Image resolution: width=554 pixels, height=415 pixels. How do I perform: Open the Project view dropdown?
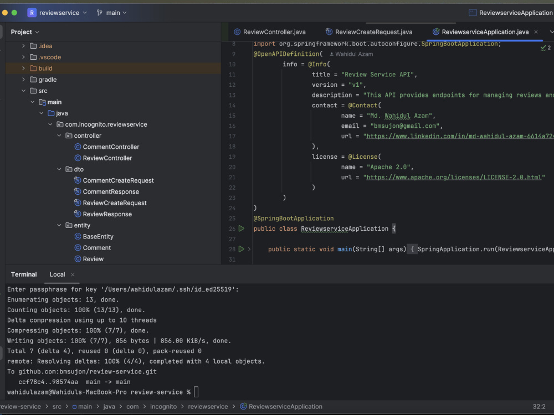(25, 32)
